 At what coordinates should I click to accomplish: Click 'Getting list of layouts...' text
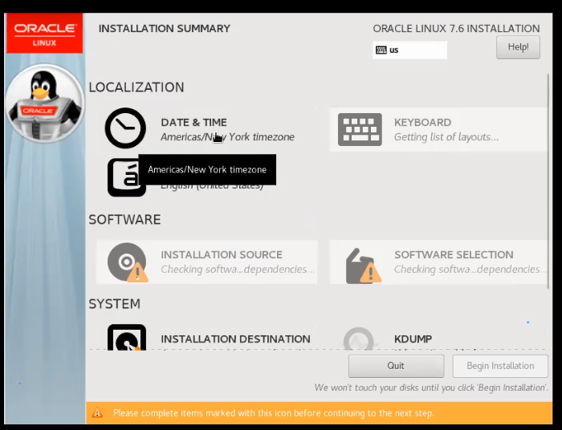click(446, 136)
